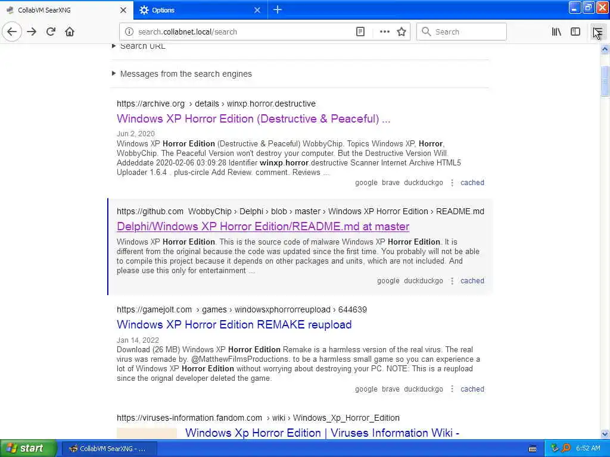Open more options dots for gamejolt.com result
Viewport: 610px width, 457px height.
pyautogui.click(x=452, y=389)
